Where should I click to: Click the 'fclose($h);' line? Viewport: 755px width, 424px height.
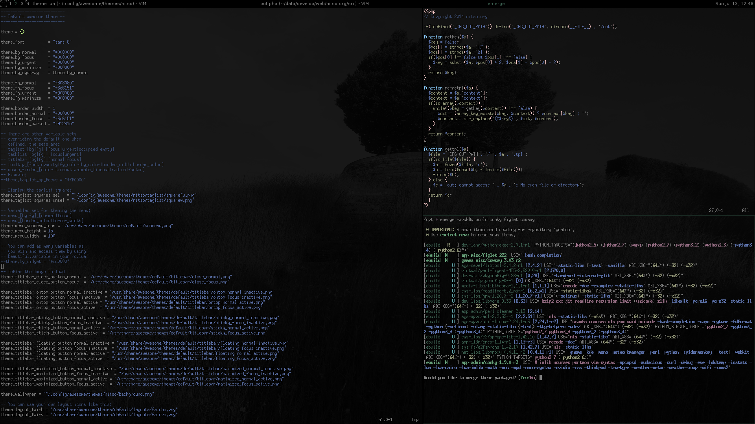pyautogui.click(x=446, y=175)
